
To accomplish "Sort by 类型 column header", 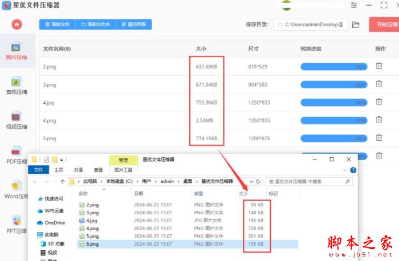I will 198,194.
